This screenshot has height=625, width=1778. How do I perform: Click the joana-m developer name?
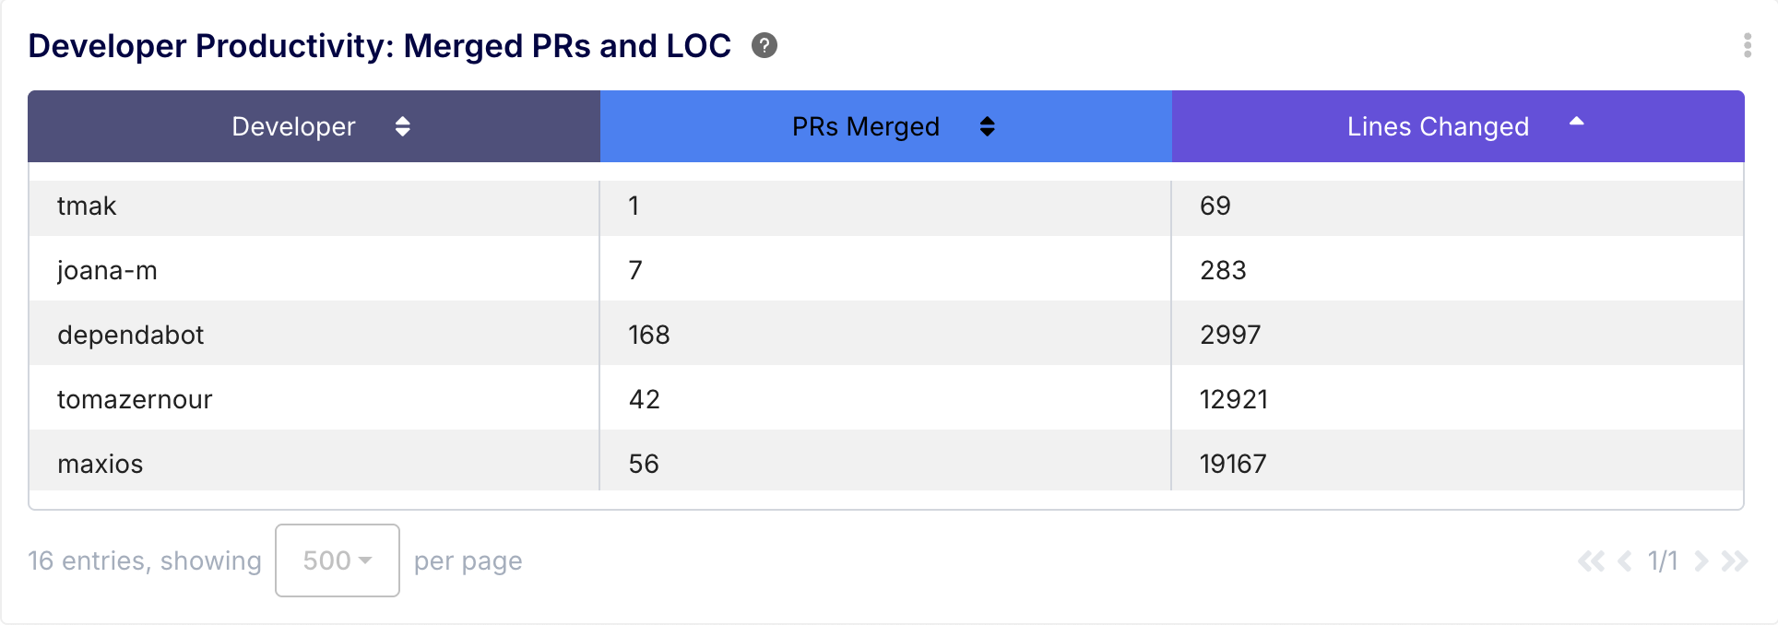click(x=107, y=271)
